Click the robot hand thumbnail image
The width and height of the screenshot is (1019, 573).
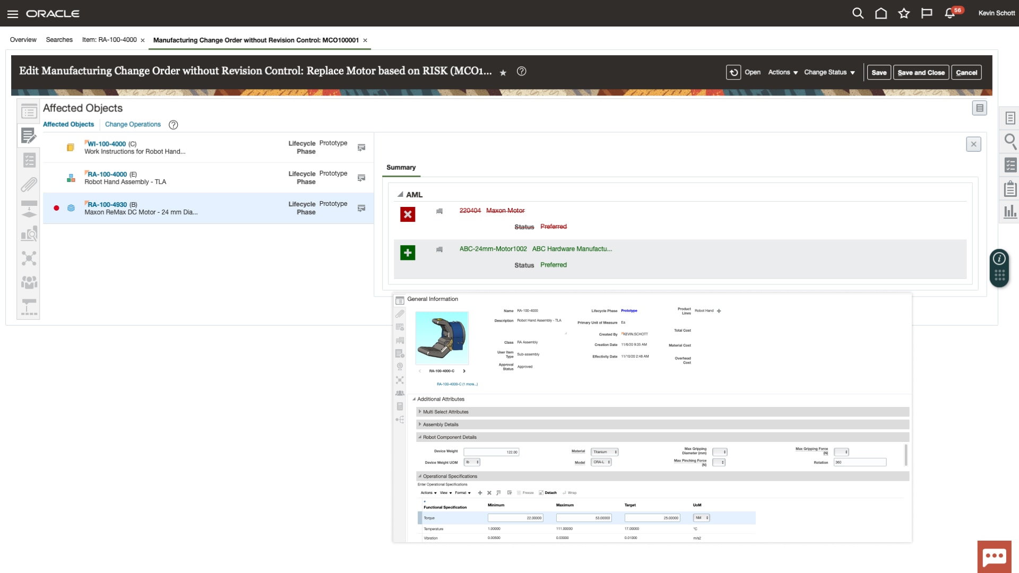[442, 338]
